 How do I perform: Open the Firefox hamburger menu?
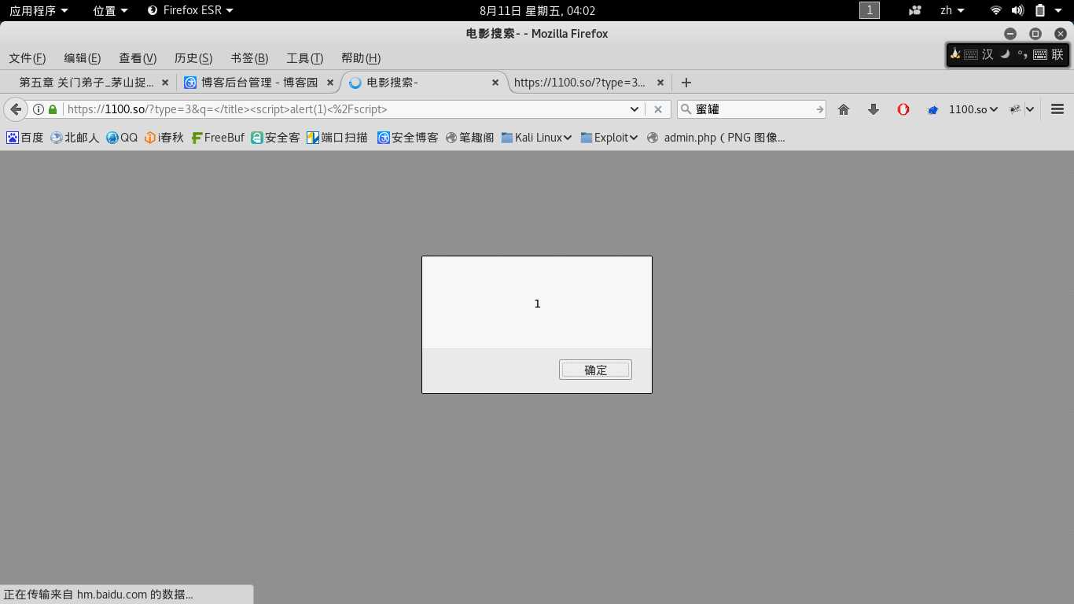(1057, 109)
